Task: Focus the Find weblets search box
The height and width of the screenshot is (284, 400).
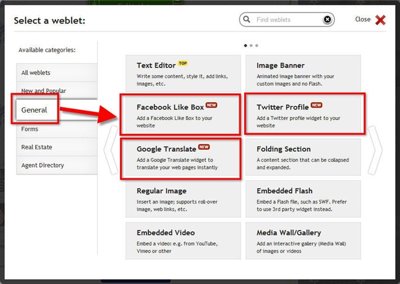Action: [287, 20]
